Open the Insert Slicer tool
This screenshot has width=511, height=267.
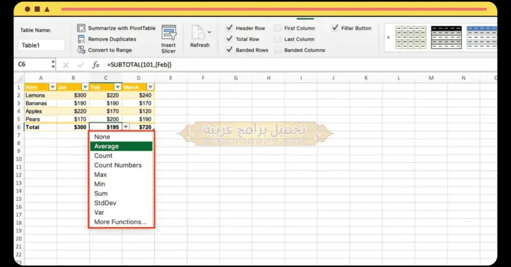[x=169, y=39]
